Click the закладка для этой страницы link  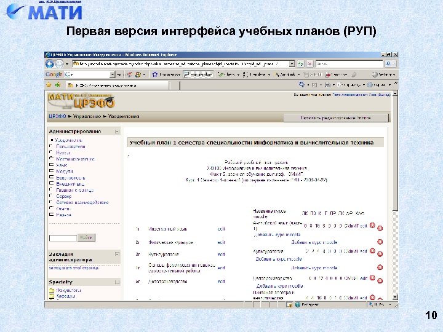pyautogui.click(x=74, y=267)
